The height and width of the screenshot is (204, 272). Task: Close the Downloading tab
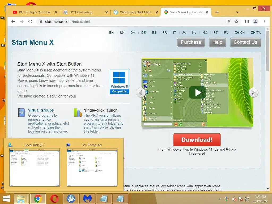(106, 12)
